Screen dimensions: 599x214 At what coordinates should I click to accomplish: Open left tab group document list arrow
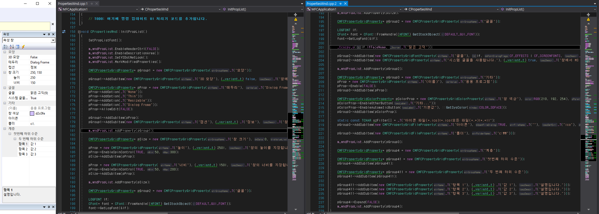coord(302,4)
